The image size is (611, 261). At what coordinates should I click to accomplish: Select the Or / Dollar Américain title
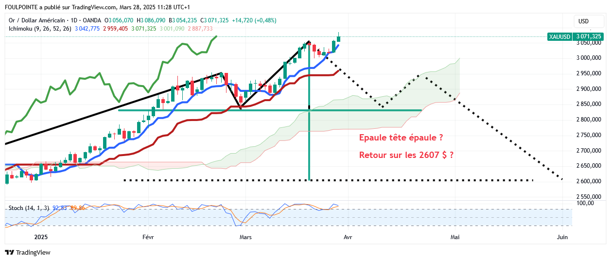[x=36, y=20]
